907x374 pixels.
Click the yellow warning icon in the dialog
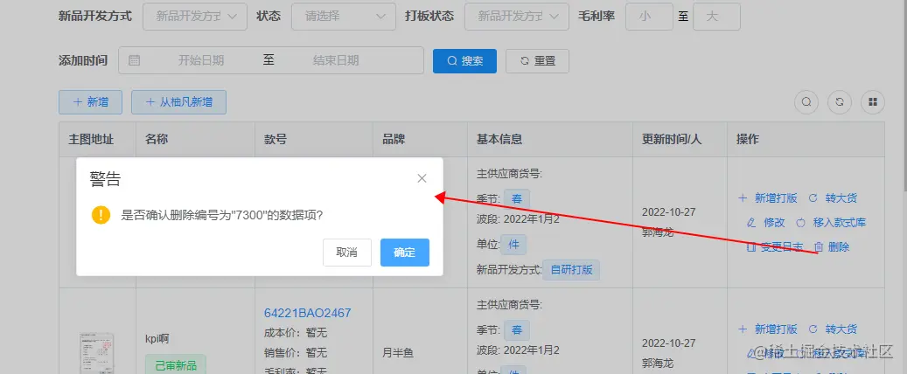[x=101, y=215]
